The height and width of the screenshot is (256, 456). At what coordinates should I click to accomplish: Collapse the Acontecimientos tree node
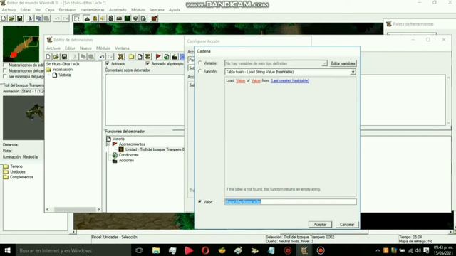click(108, 144)
